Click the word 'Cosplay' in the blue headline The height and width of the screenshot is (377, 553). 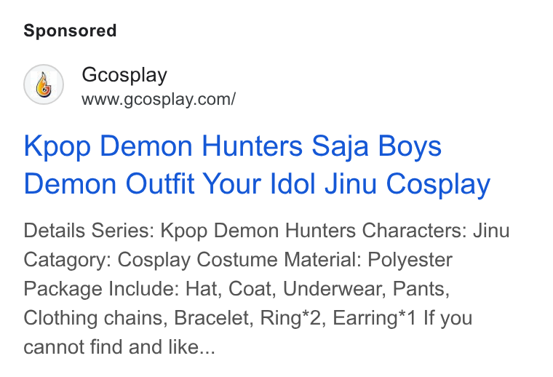click(438, 184)
